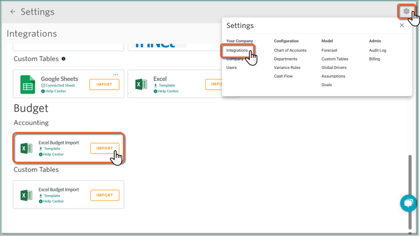Click the Integrations page heading
This screenshot has width=420, height=236.
click(x=32, y=34)
